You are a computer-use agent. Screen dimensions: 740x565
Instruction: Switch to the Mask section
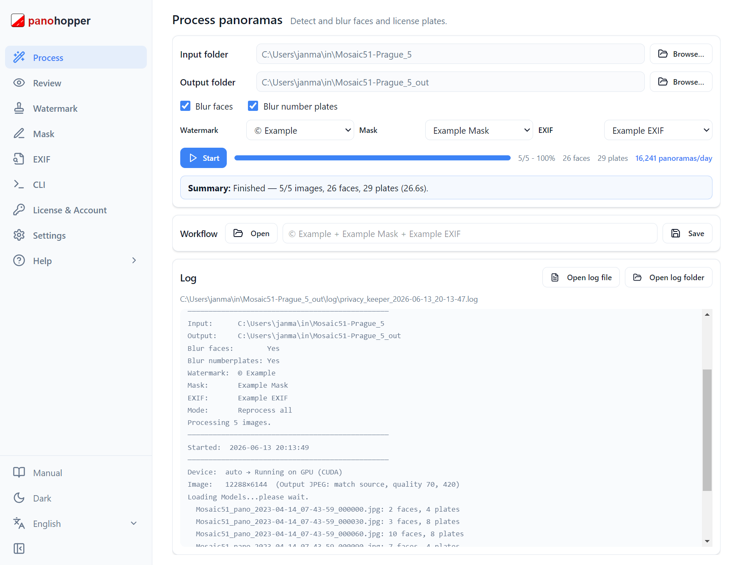tap(76, 133)
